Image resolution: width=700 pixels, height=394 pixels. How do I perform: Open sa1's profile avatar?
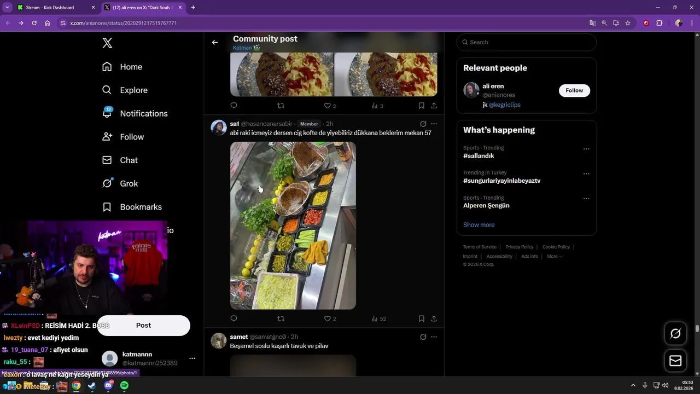(x=219, y=128)
